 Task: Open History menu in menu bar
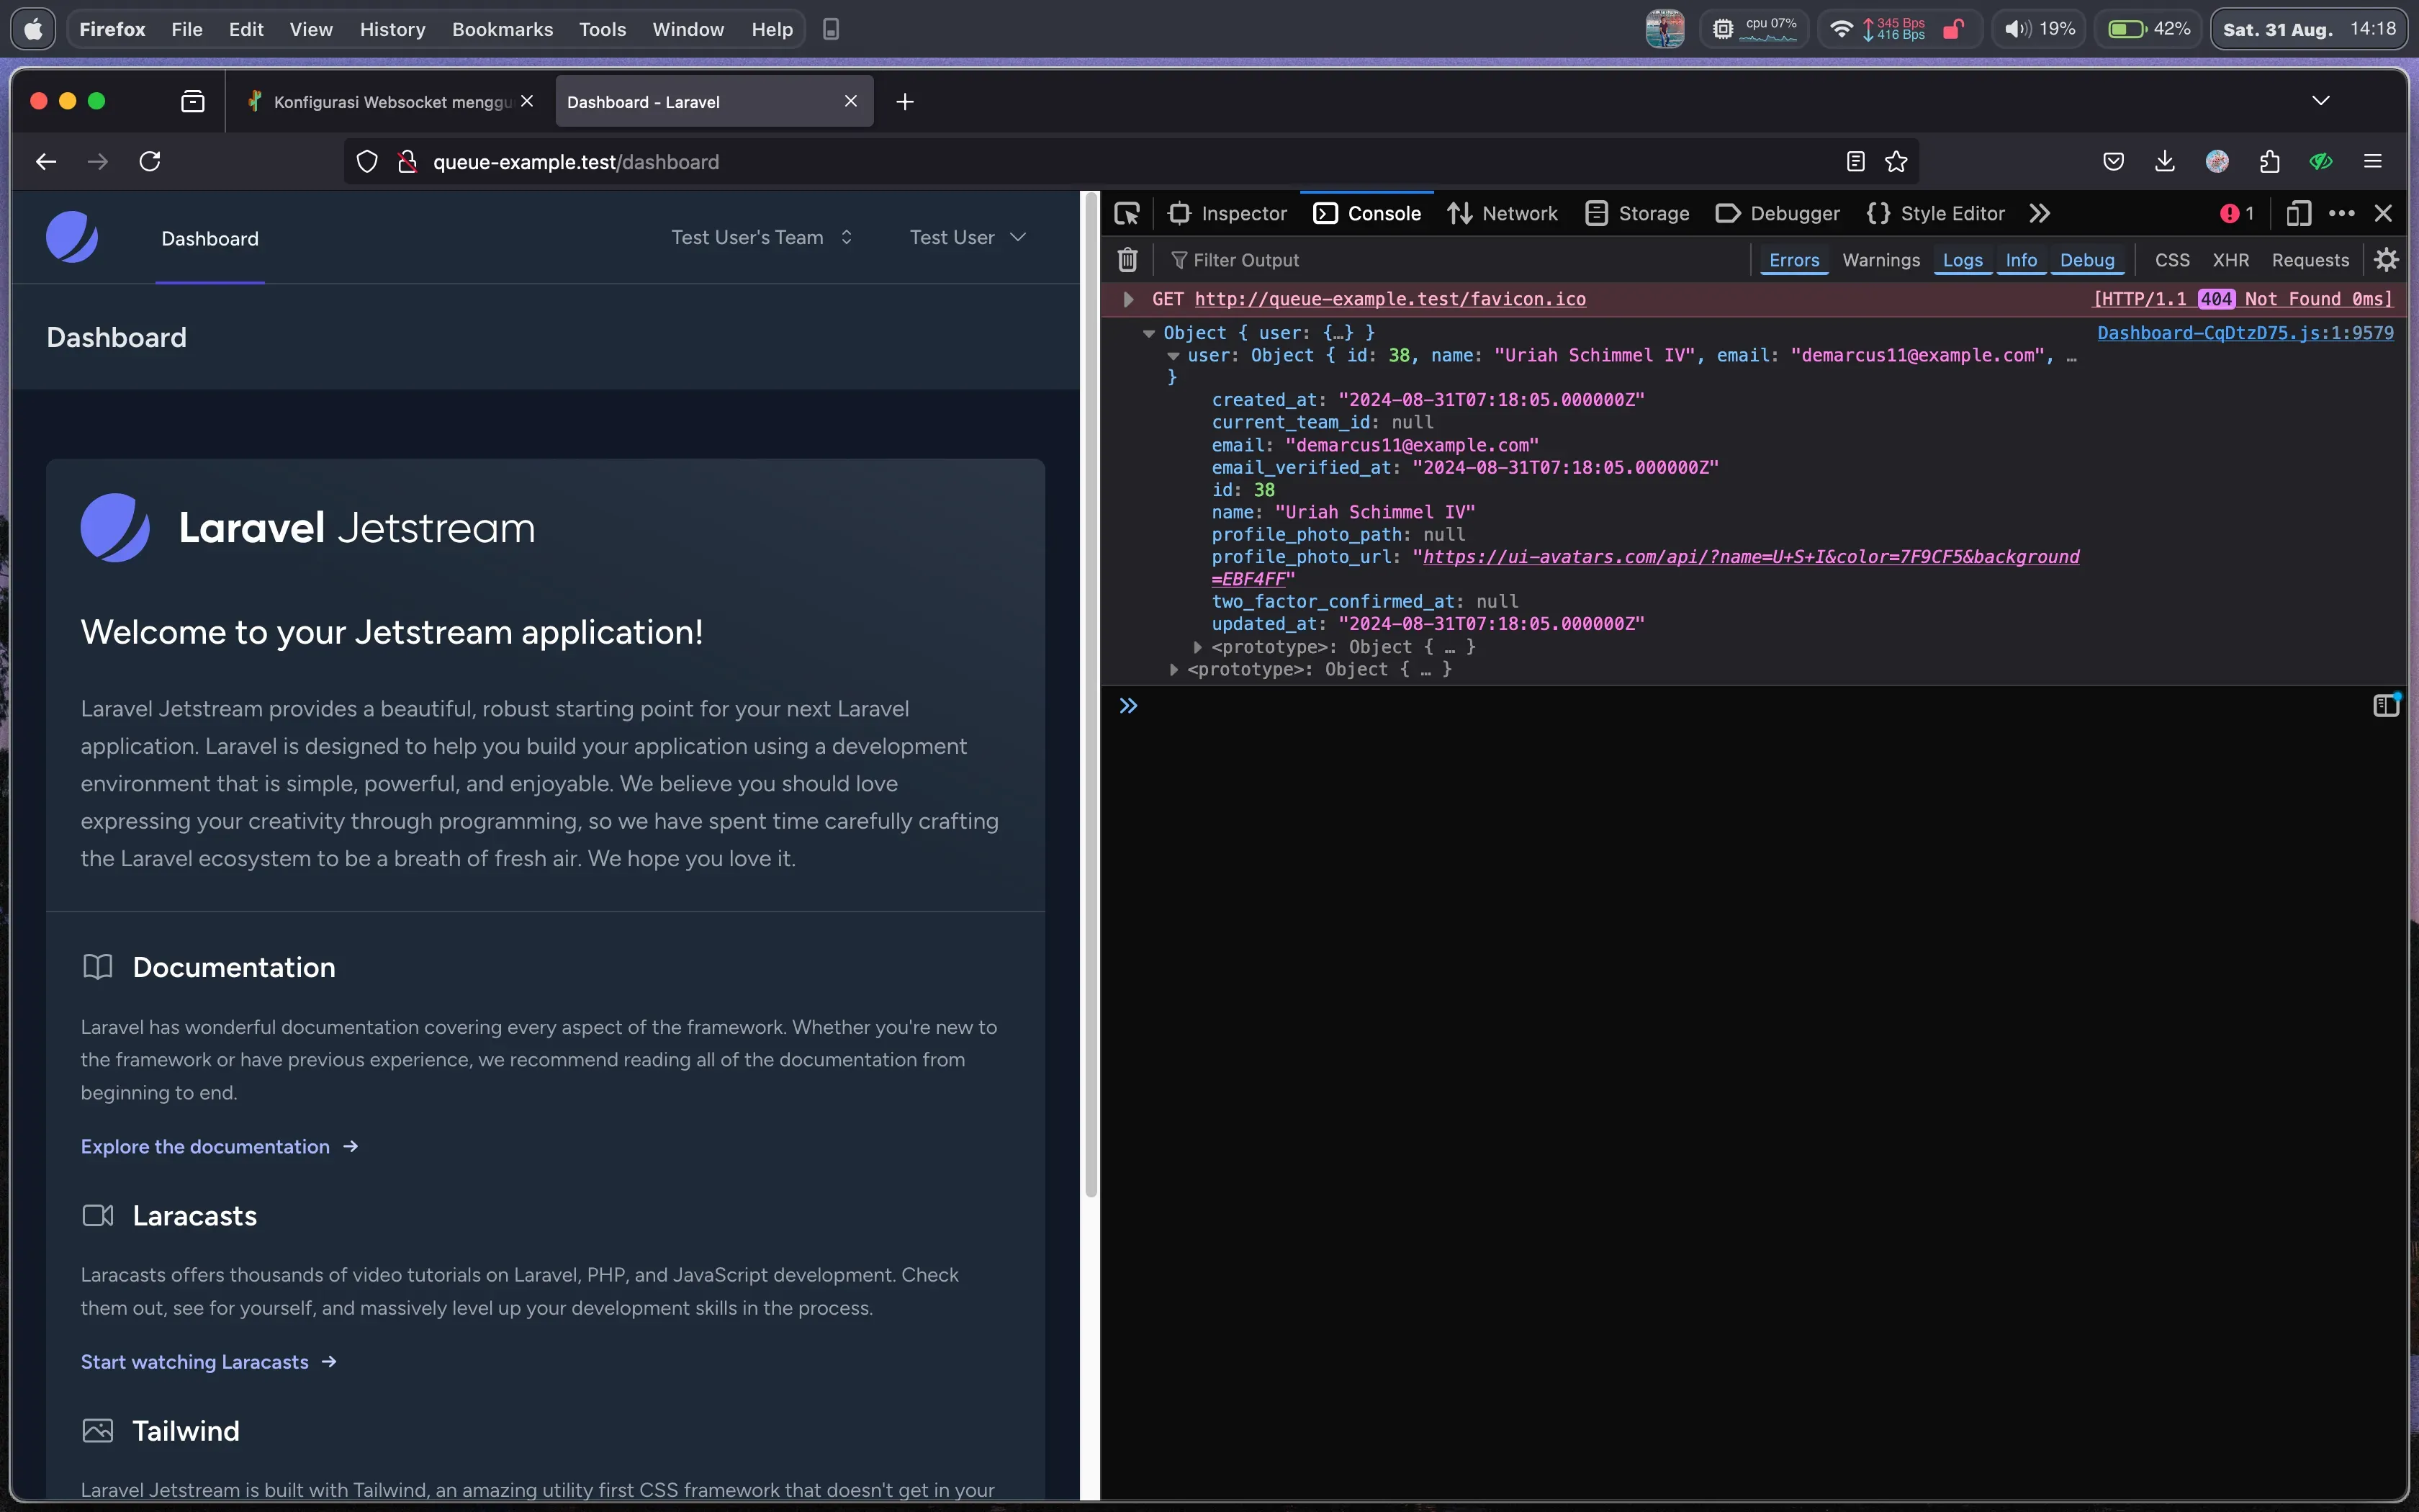click(392, 29)
